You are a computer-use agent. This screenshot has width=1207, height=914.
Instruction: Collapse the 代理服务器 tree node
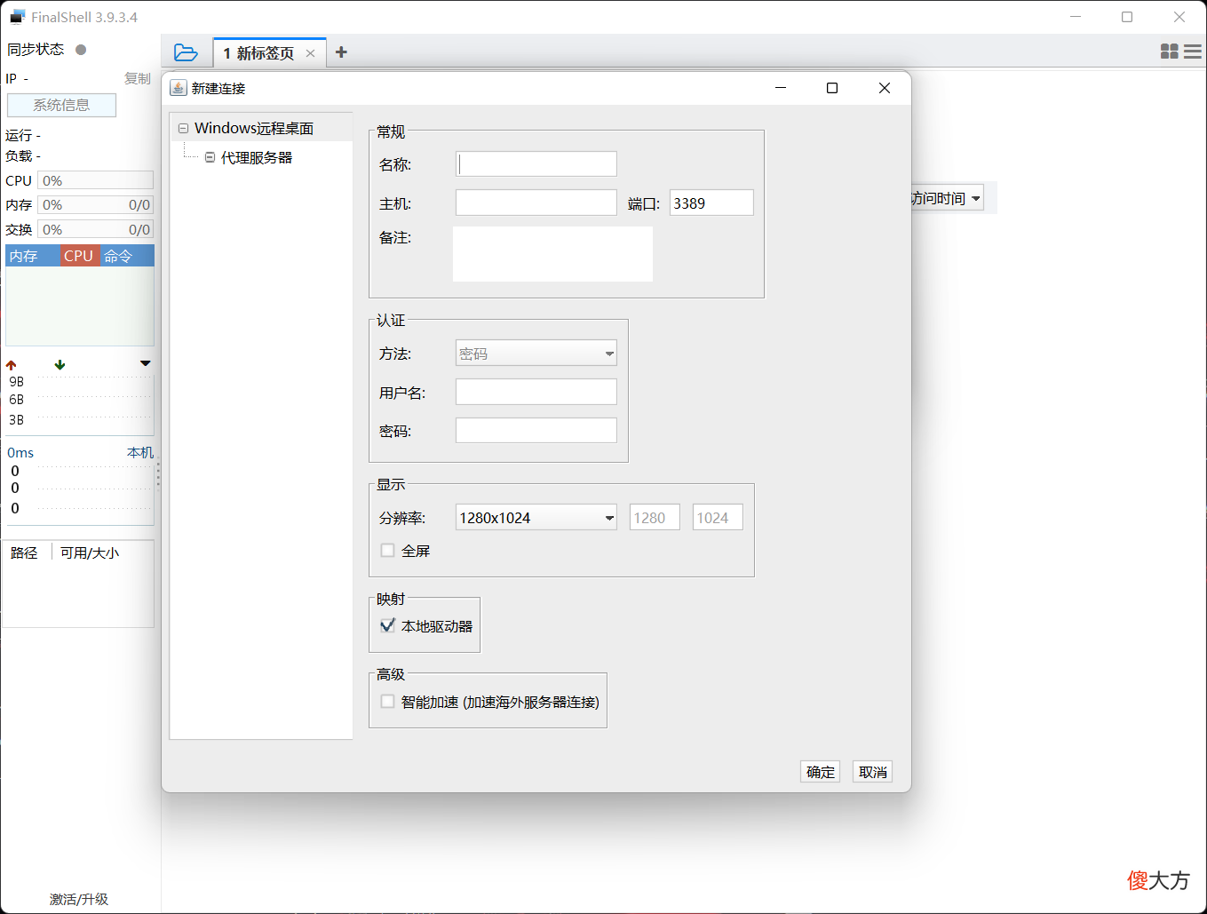(210, 157)
